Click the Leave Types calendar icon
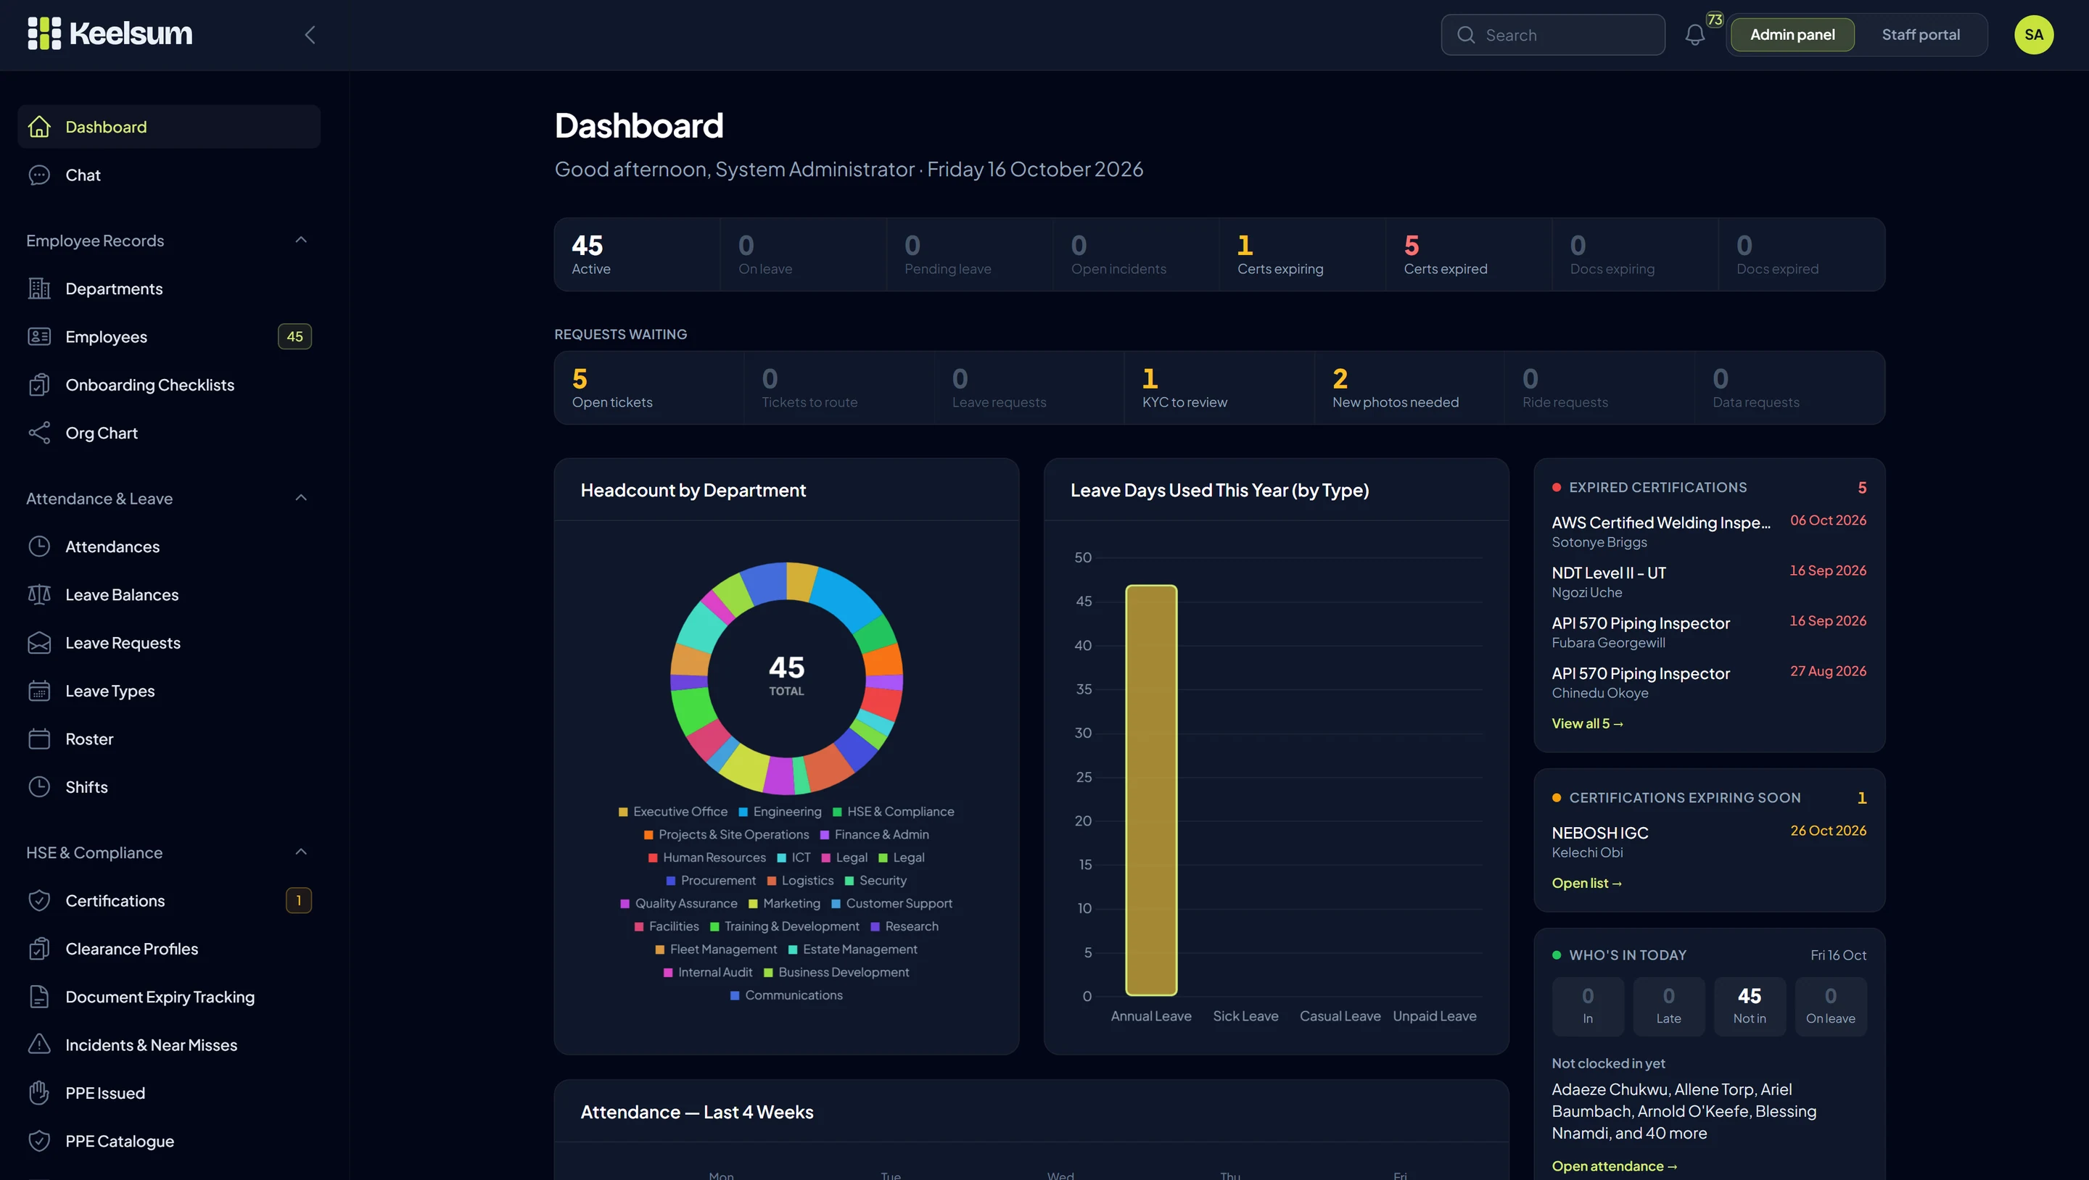This screenshot has height=1180, width=2089. (39, 691)
